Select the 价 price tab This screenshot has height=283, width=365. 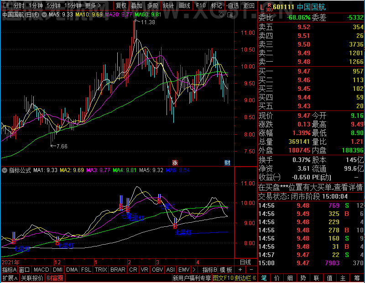277,278
